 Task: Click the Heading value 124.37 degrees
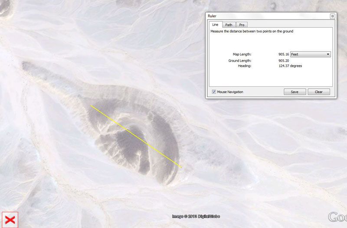click(x=290, y=66)
